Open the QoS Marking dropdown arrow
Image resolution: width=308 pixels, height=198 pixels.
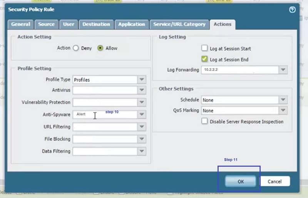(283, 110)
